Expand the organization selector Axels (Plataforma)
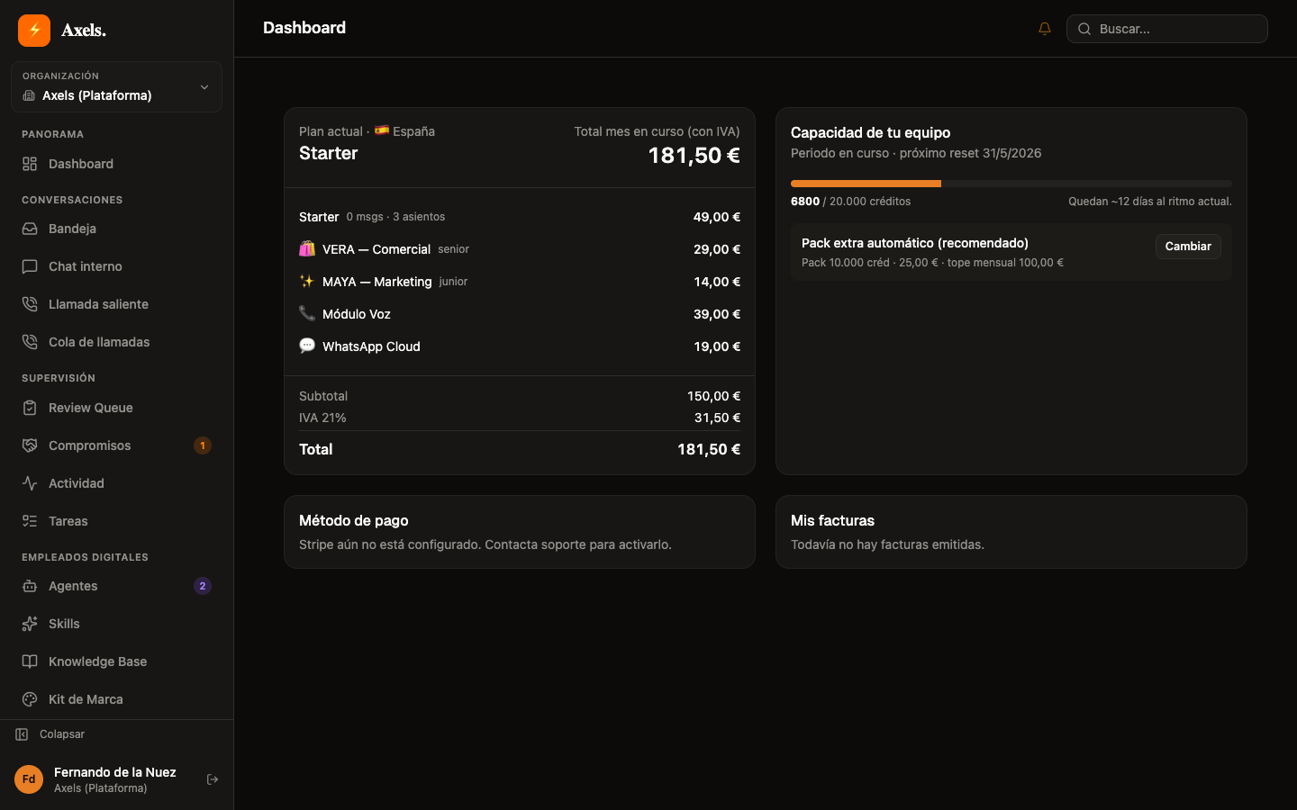This screenshot has width=1297, height=810. 116,87
